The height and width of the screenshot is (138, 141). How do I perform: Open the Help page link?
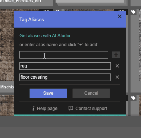click(x=45, y=109)
